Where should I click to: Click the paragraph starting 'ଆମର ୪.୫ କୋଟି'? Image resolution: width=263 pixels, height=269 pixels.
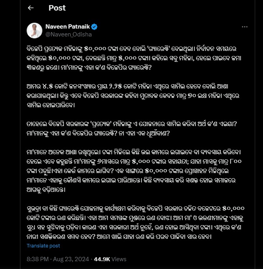coord(133,94)
